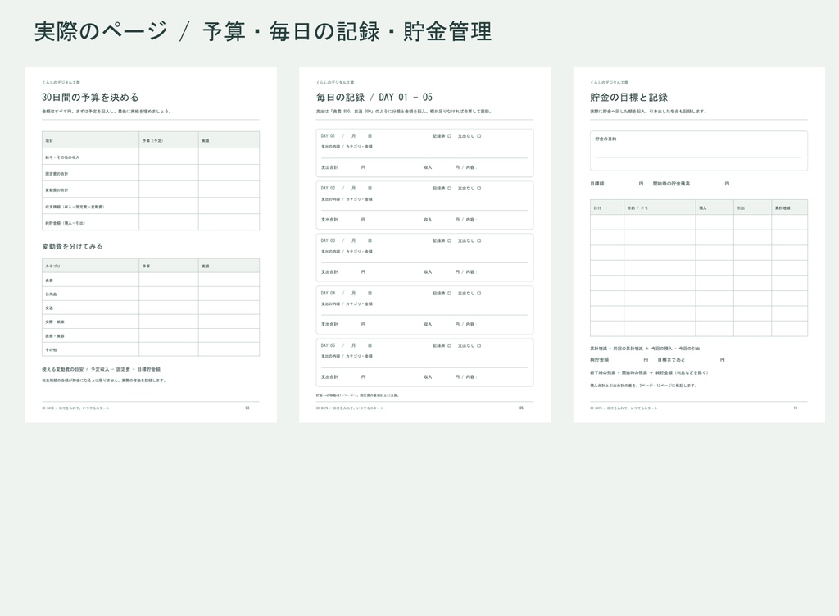Click page number 11 in savings page footer

pos(795,408)
